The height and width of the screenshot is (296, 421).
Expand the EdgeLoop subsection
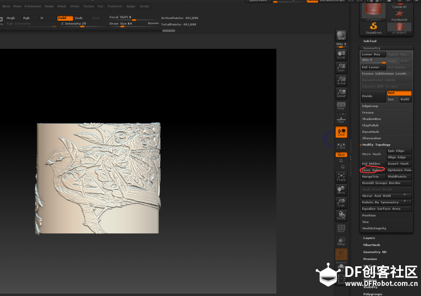[x=370, y=106]
